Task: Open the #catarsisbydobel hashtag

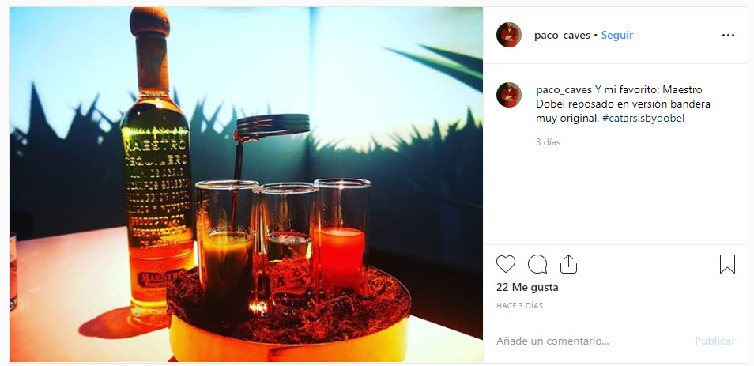Action: pyautogui.click(x=643, y=119)
